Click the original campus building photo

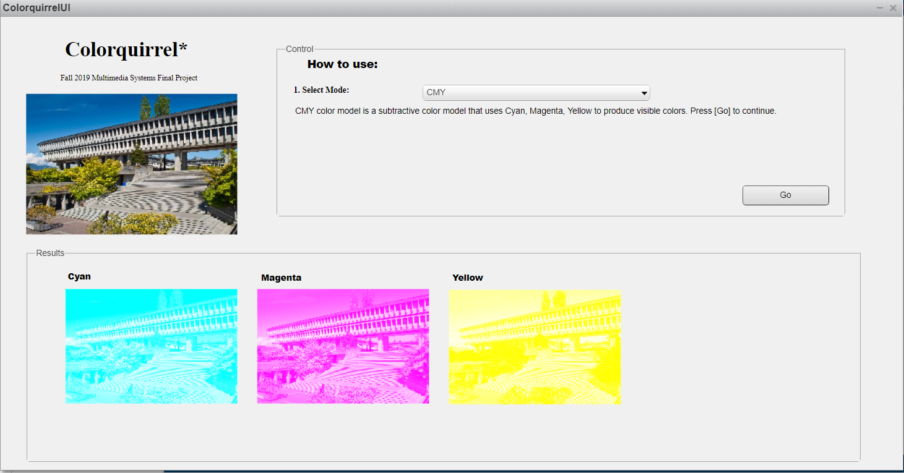point(132,164)
